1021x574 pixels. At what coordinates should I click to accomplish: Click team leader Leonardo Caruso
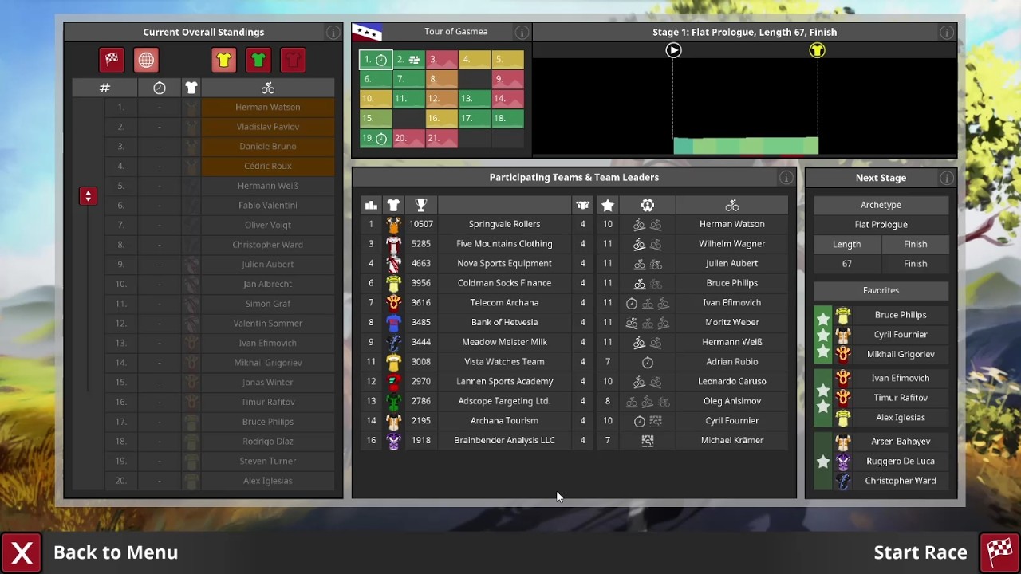[732, 381]
